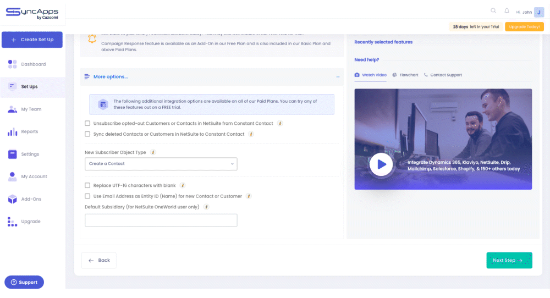Image resolution: width=550 pixels, height=298 pixels.
Task: Click the Upgrade Today! button
Action: (524, 26)
